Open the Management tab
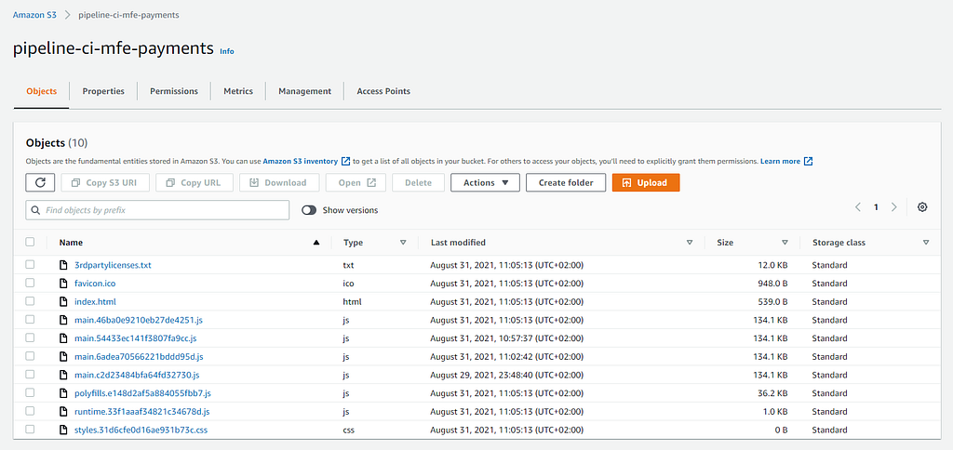The height and width of the screenshot is (450, 953). (304, 91)
